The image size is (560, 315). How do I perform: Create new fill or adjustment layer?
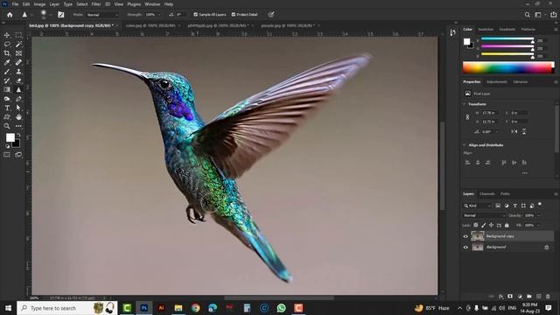pos(520,297)
